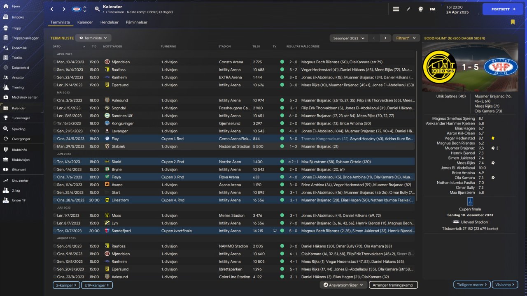
Task: Navigate back with the left arrow
Action: tap(52, 9)
